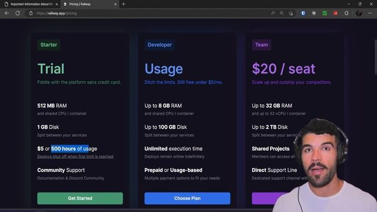Go back using the browser back arrow

coord(6,13)
